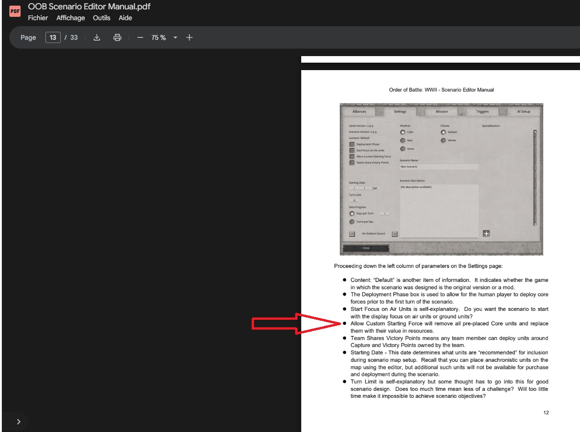Click the page number field
Image resolution: width=580 pixels, height=432 pixels.
53,37
